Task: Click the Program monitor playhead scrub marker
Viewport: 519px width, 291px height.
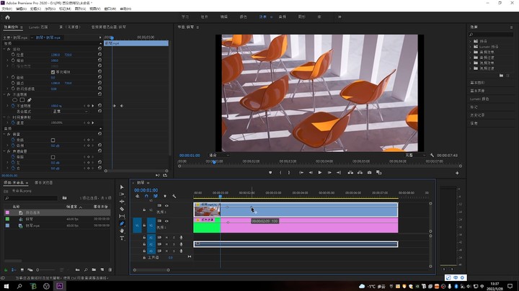Action: coord(214,162)
